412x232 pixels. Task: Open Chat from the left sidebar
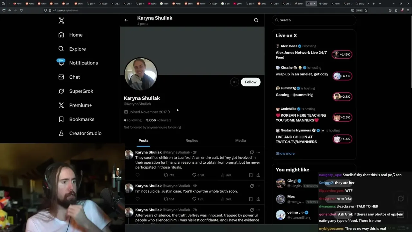[x=69, y=77]
